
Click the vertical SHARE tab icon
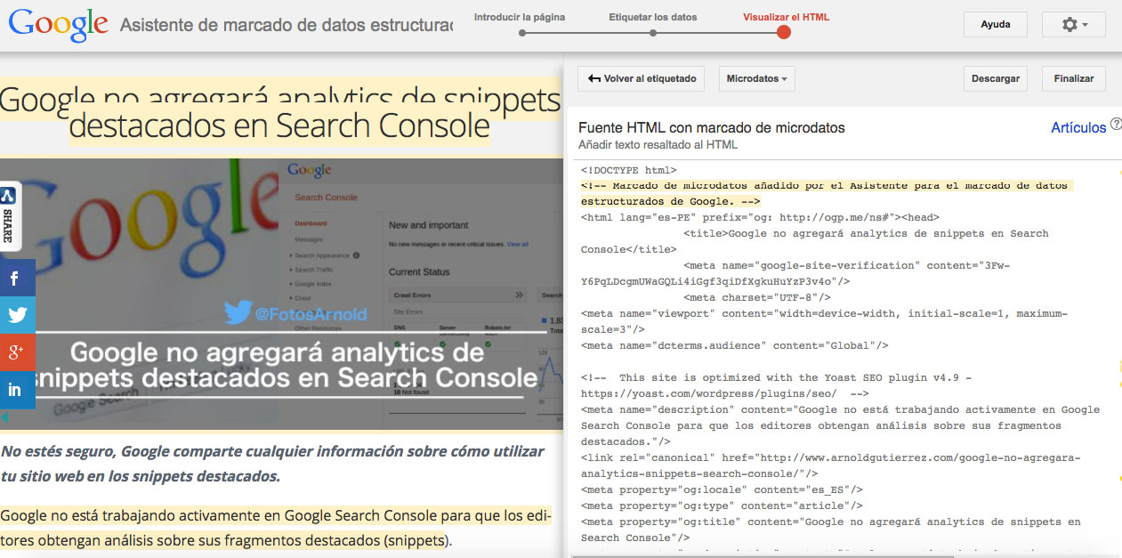(x=8, y=215)
